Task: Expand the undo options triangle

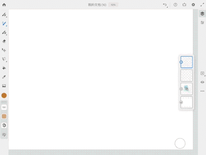Action: pyautogui.click(x=167, y=7)
